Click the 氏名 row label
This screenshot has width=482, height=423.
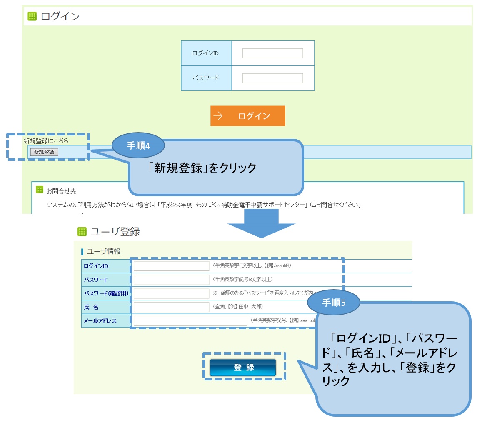tap(91, 307)
